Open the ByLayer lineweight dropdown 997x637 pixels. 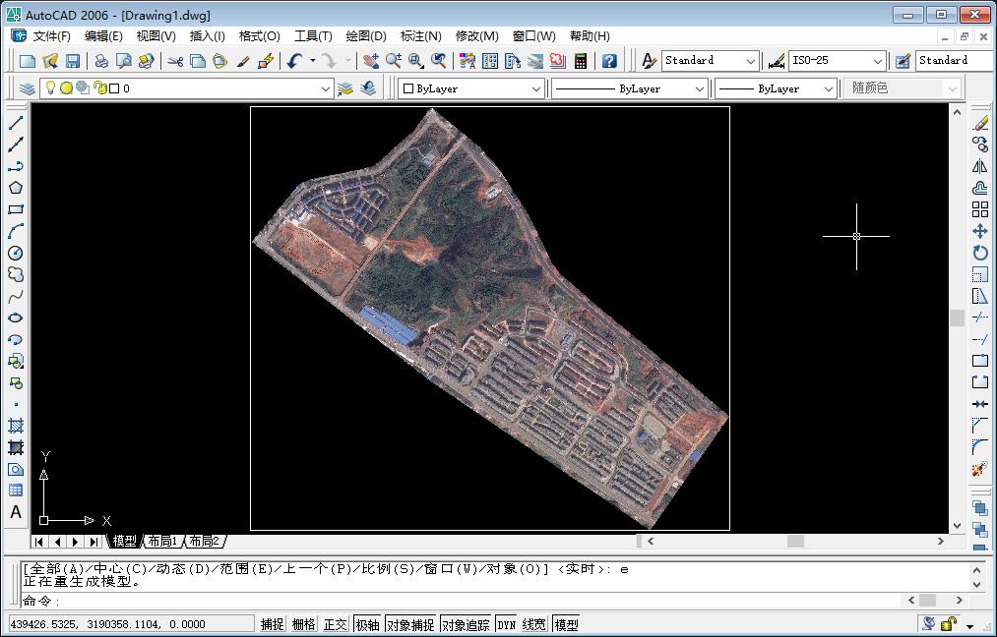[828, 88]
